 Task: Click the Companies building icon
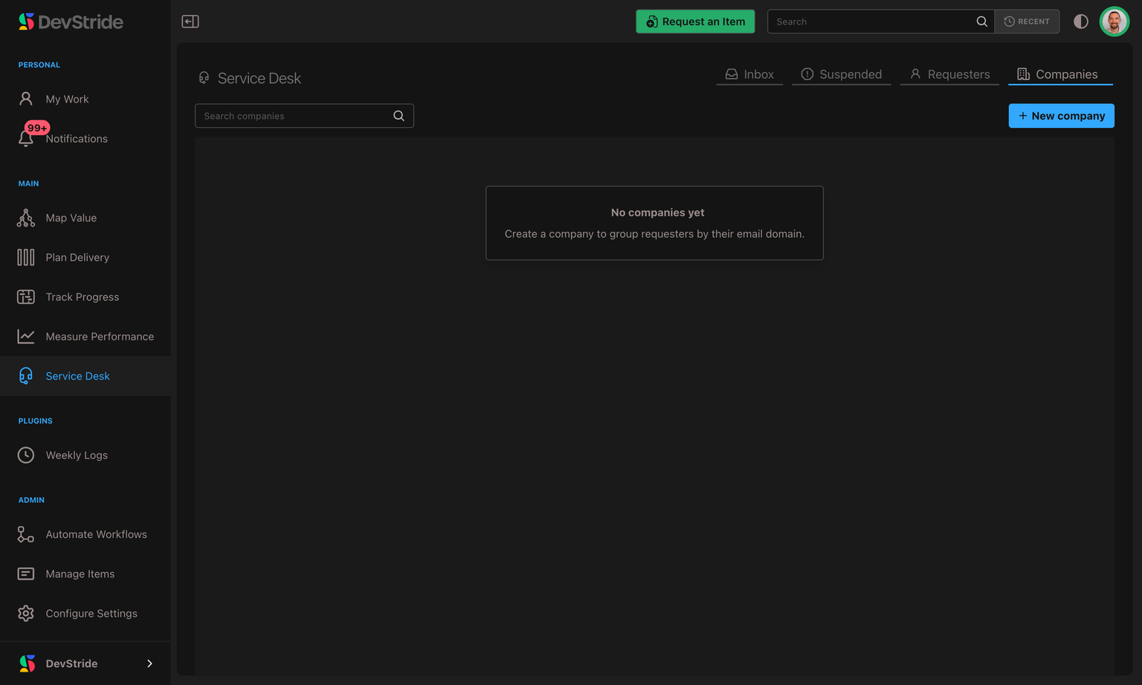point(1024,74)
